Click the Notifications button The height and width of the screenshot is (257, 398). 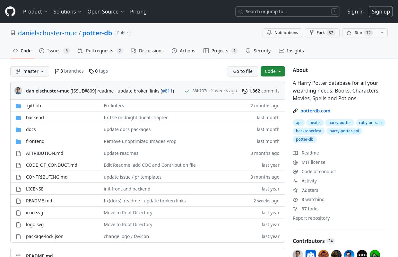click(x=282, y=33)
